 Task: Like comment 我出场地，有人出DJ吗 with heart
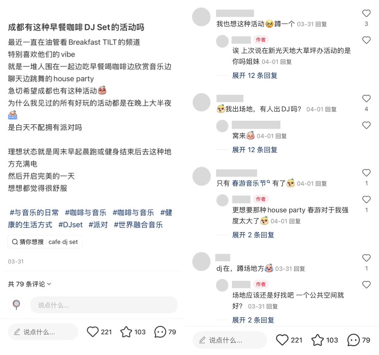[x=366, y=98]
